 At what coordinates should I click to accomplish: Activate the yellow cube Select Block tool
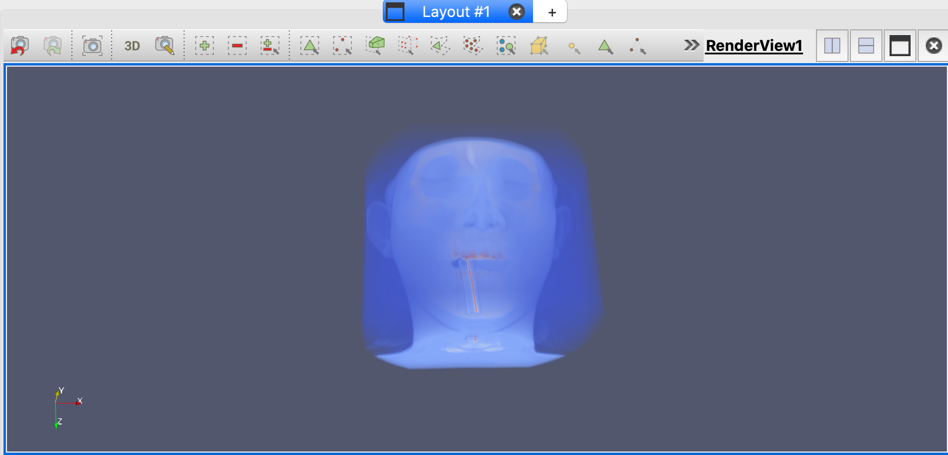539,46
